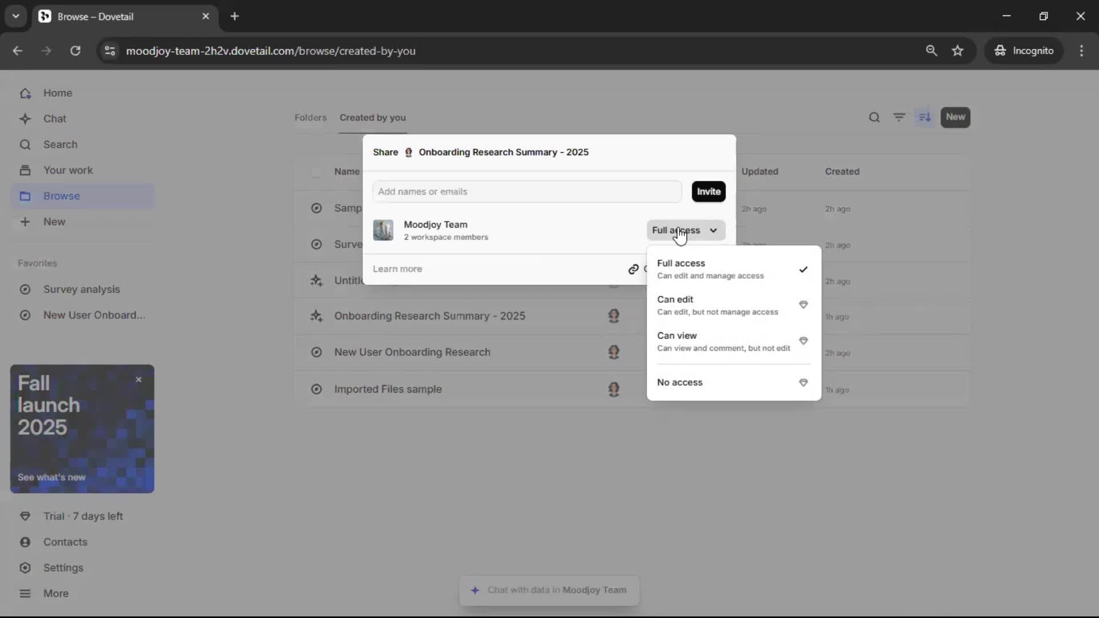Follow the Learn more link
The height and width of the screenshot is (618, 1099).
click(397, 269)
